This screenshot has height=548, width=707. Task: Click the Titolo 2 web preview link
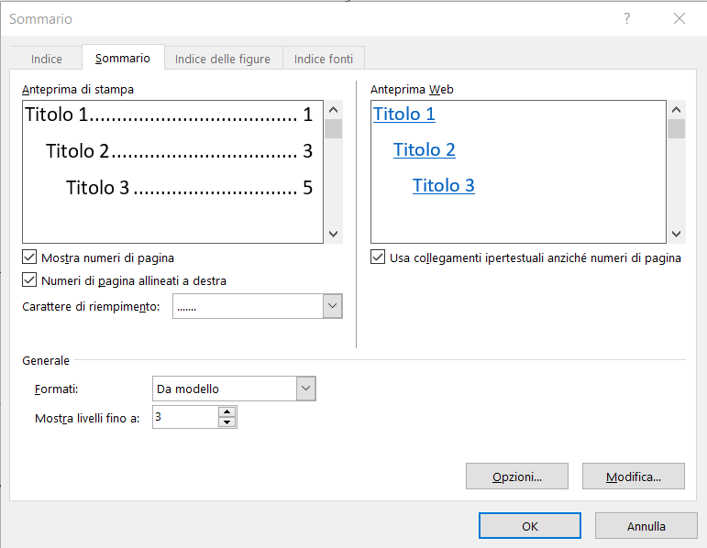pos(425,150)
